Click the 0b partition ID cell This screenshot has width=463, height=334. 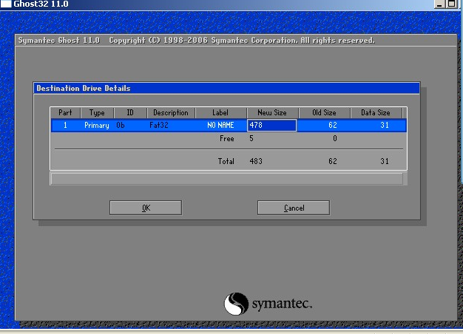click(121, 125)
